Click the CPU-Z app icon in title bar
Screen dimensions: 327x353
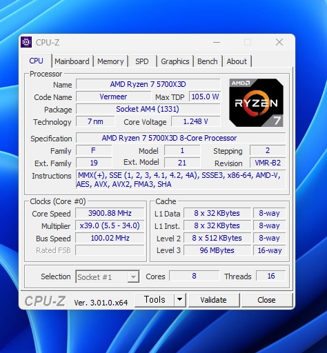pos(26,42)
